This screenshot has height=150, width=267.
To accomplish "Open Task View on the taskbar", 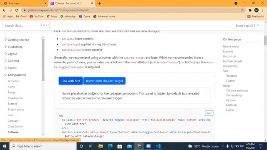I will tap(91, 146).
